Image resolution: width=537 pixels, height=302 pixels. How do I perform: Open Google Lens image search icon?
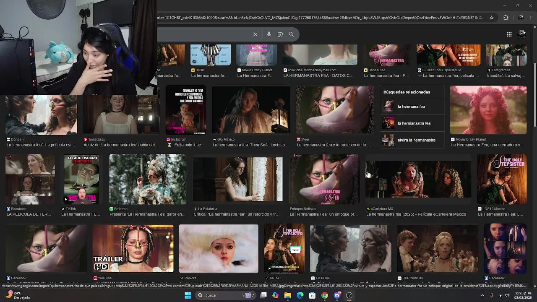(x=280, y=34)
